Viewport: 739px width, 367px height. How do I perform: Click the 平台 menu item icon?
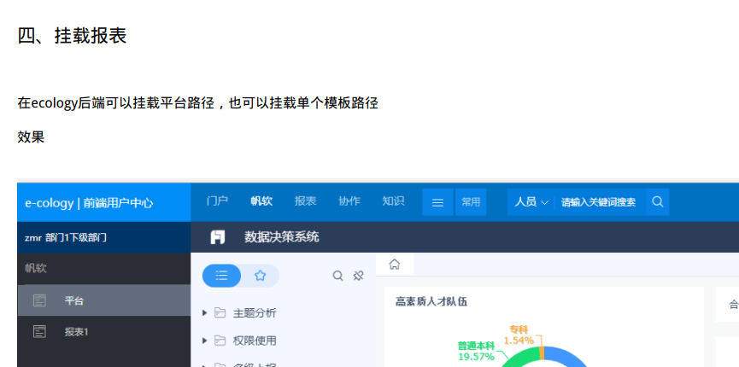[x=39, y=300]
